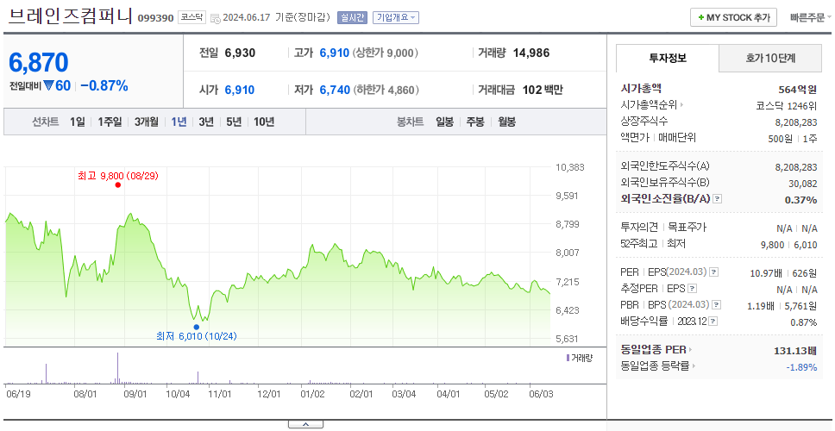The height and width of the screenshot is (431, 835).
Task: Collapse the chart using bottom chevron handle
Action: [305, 424]
